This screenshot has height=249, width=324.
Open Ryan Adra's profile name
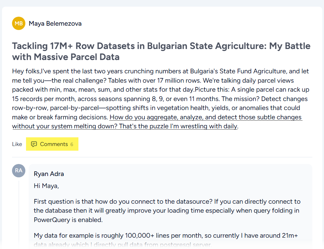[49, 174]
